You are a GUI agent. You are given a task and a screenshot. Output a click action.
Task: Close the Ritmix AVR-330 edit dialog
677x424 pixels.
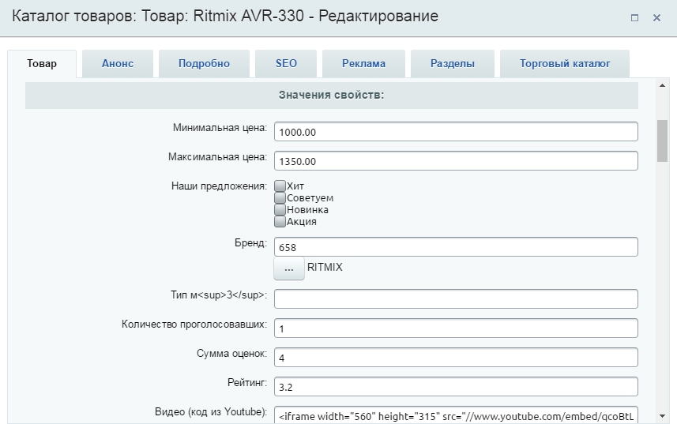pos(656,17)
